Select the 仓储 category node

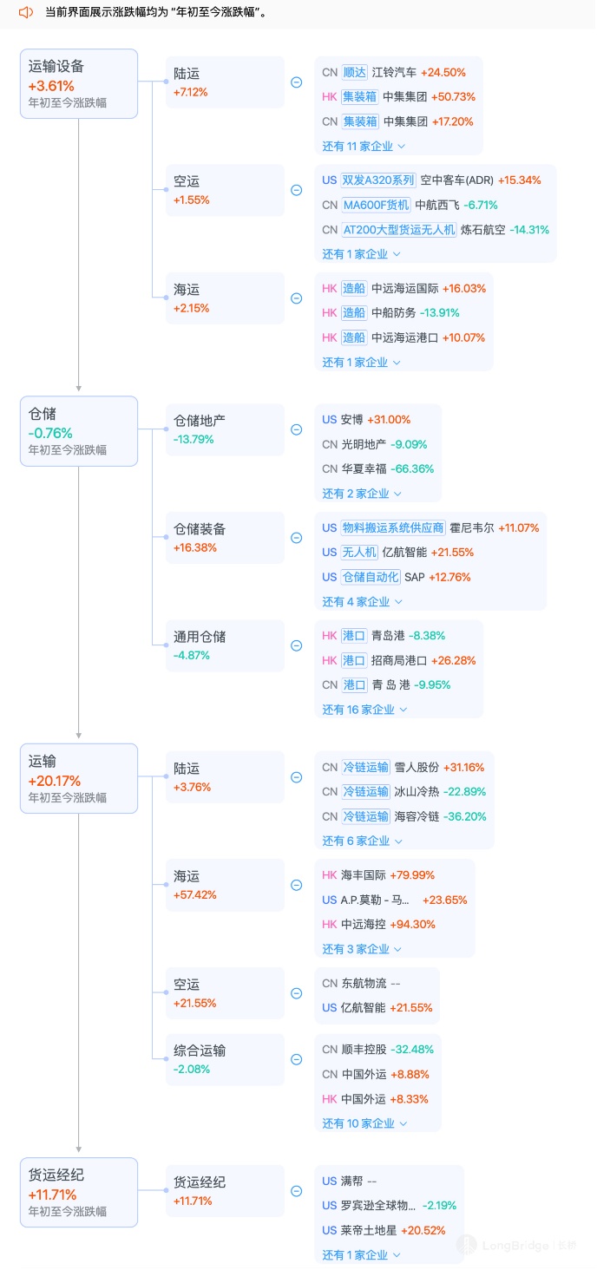click(79, 431)
